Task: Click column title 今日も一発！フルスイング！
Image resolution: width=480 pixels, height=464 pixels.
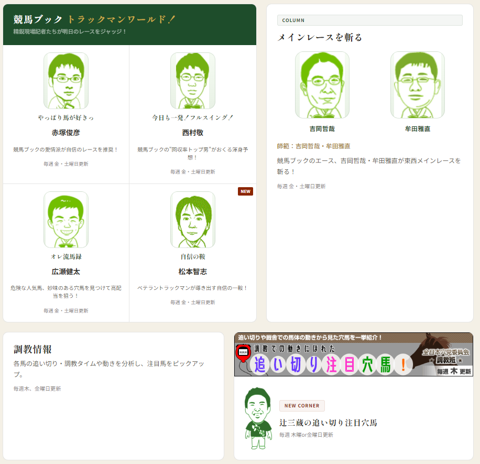Action: point(192,117)
